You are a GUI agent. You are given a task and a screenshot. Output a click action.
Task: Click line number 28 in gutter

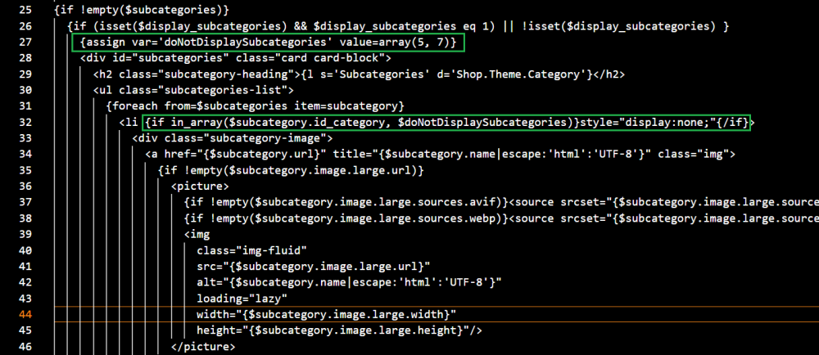coord(25,58)
